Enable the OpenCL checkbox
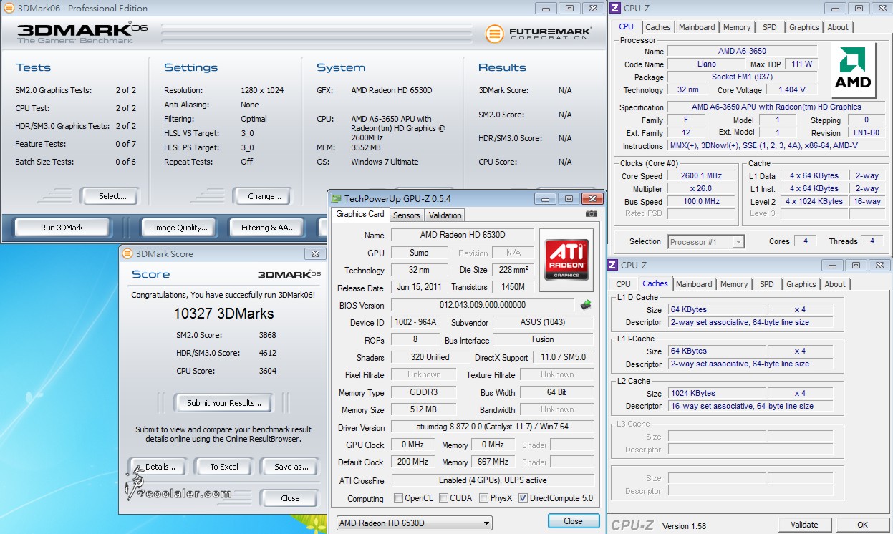893x534 pixels. coord(399,498)
